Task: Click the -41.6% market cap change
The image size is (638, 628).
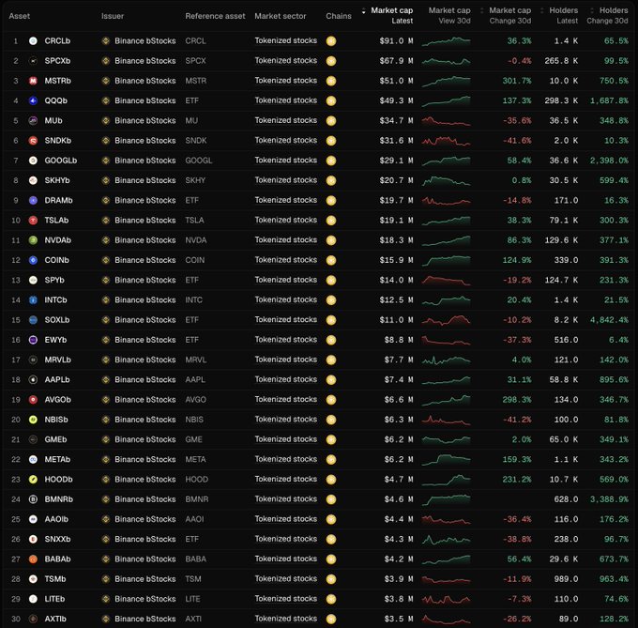Action: pos(517,141)
